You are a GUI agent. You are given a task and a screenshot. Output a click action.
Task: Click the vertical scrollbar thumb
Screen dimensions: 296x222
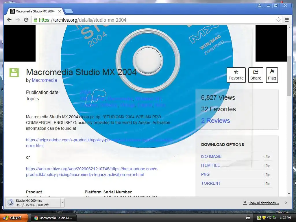pos(289,76)
